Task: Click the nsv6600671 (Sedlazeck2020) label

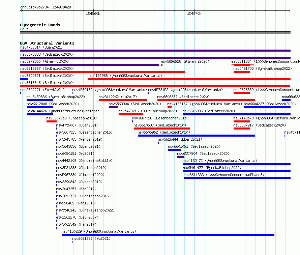Action: [x=47, y=76]
